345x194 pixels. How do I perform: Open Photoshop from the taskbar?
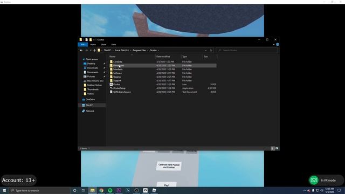click(x=128, y=190)
